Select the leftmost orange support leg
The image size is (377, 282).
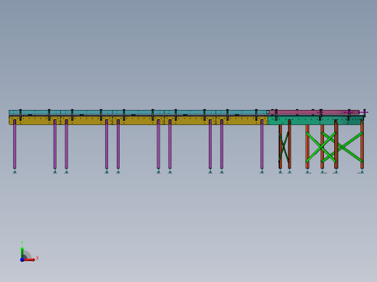(281, 147)
